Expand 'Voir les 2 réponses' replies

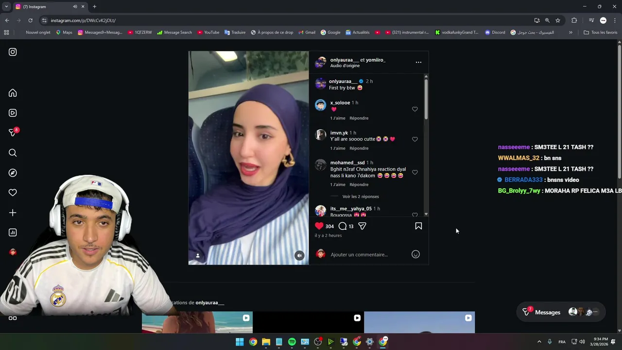point(361,196)
